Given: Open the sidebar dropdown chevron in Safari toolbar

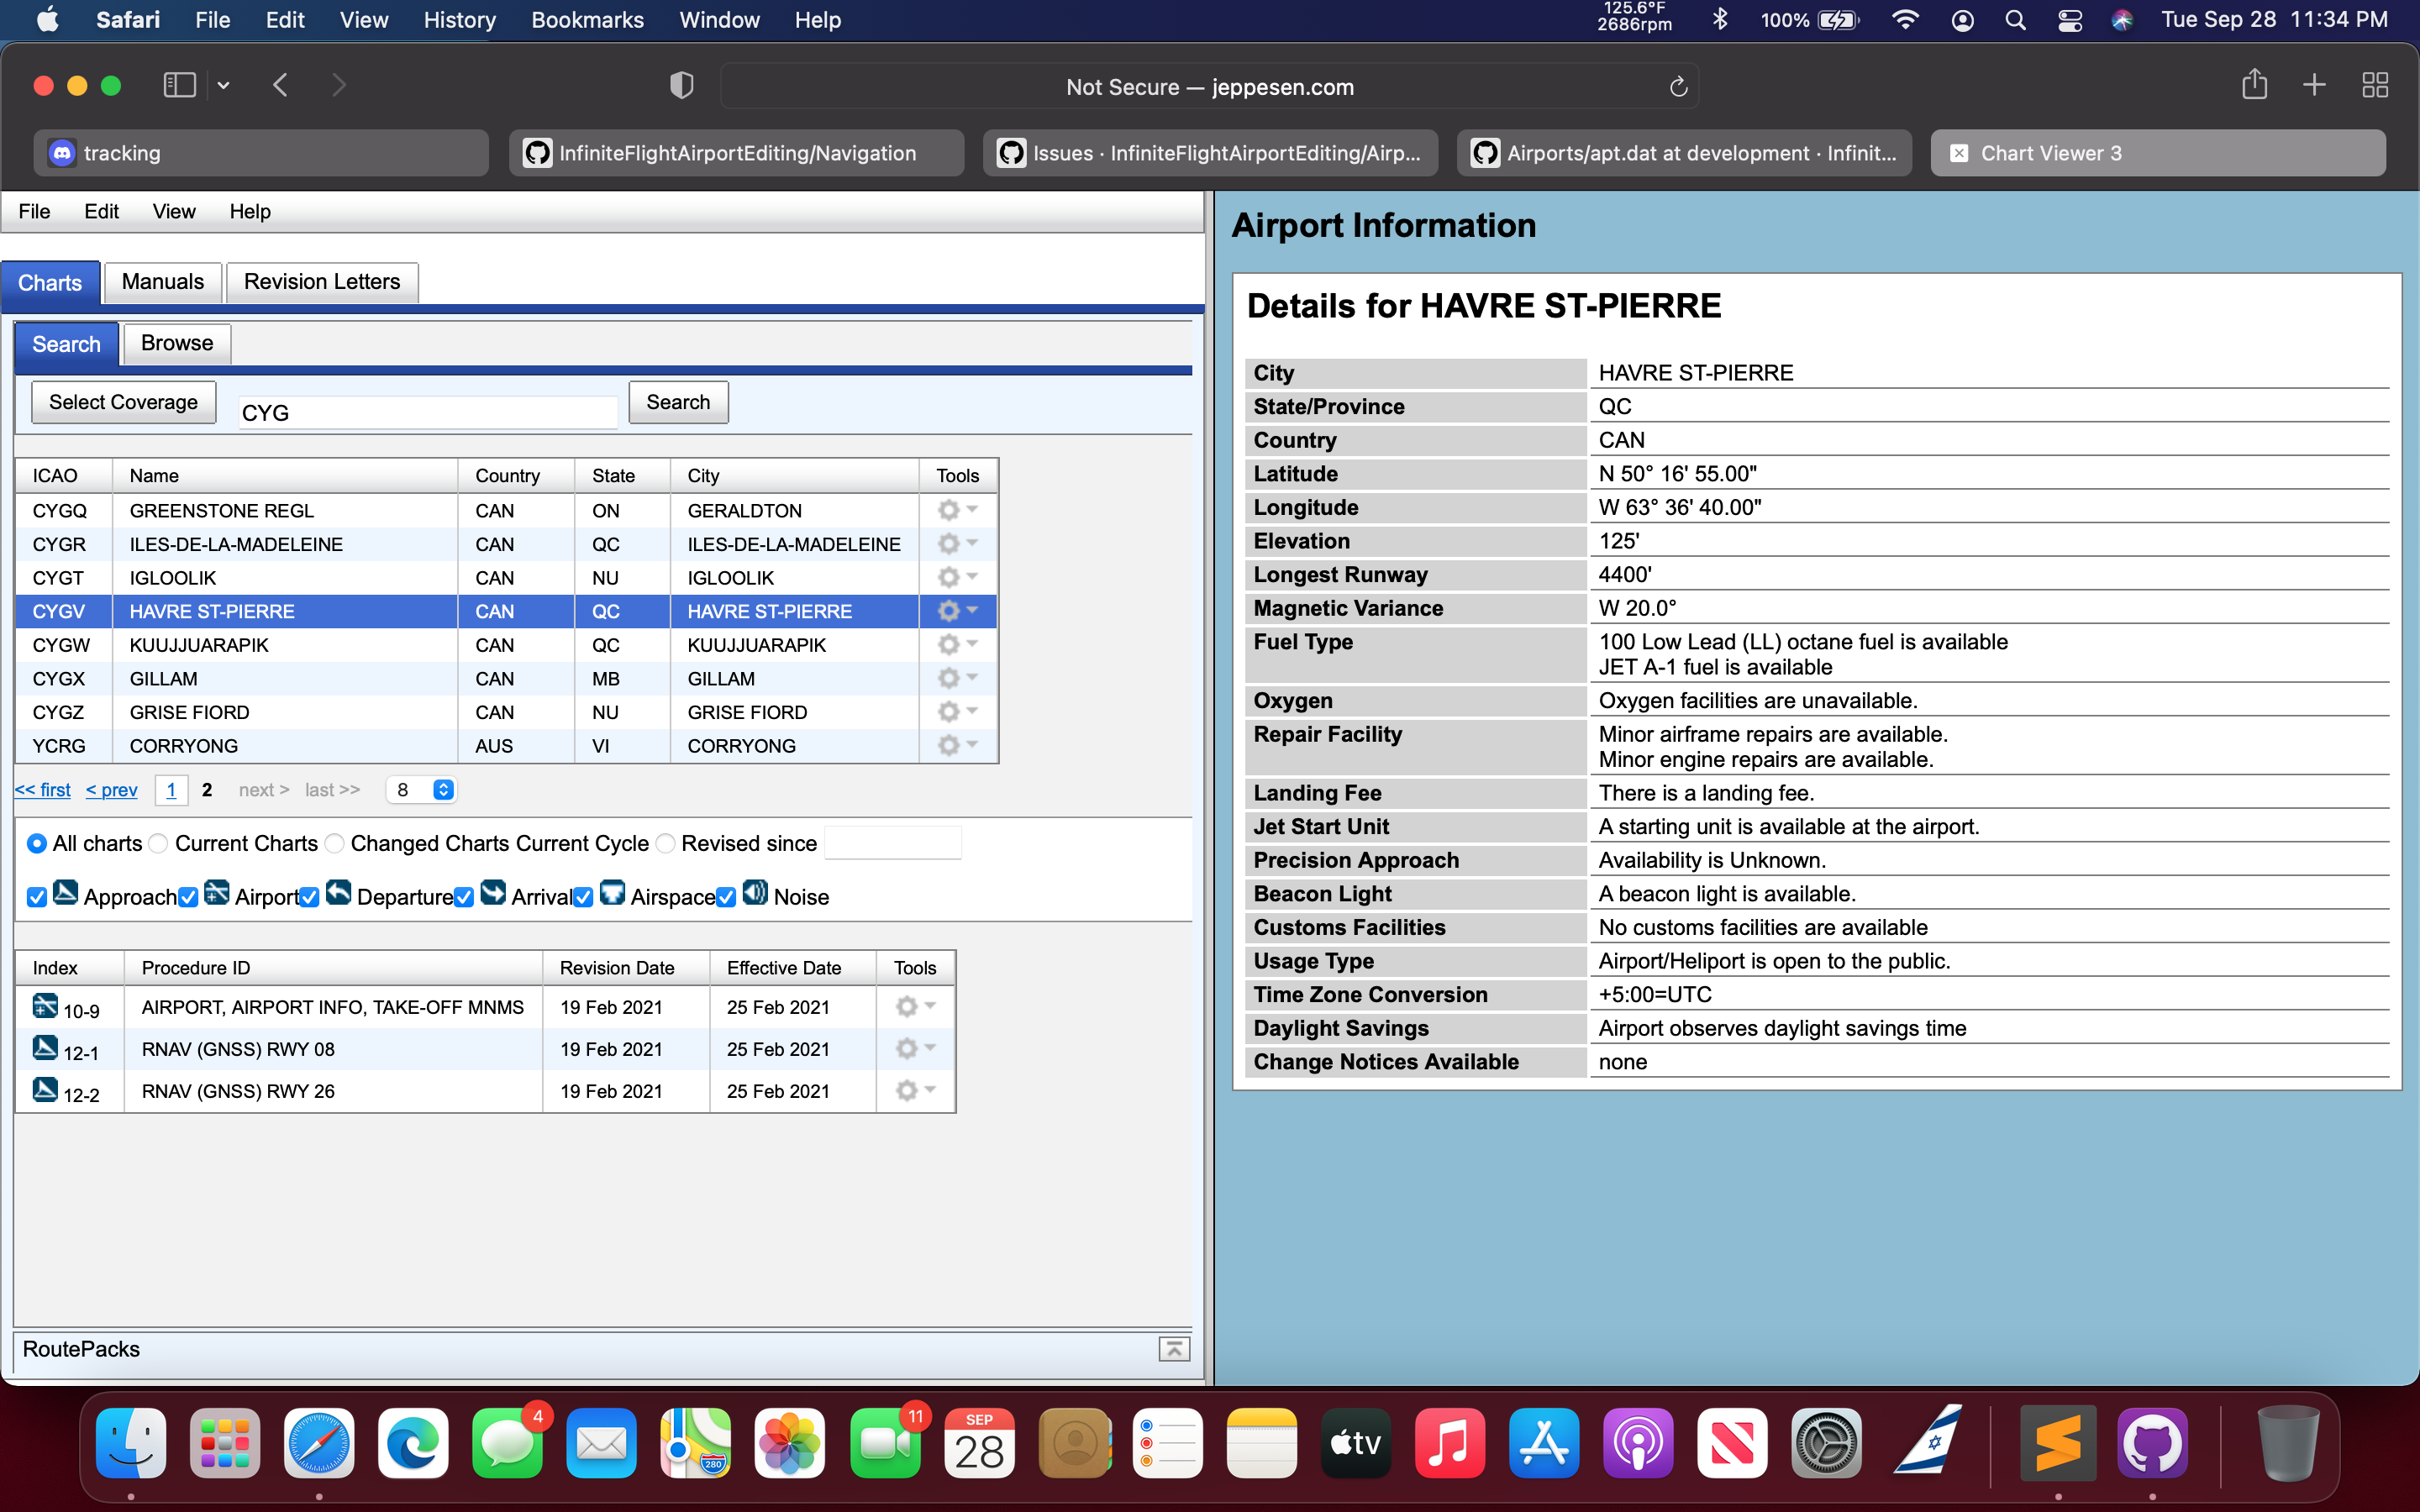Looking at the screenshot, I should click(222, 85).
